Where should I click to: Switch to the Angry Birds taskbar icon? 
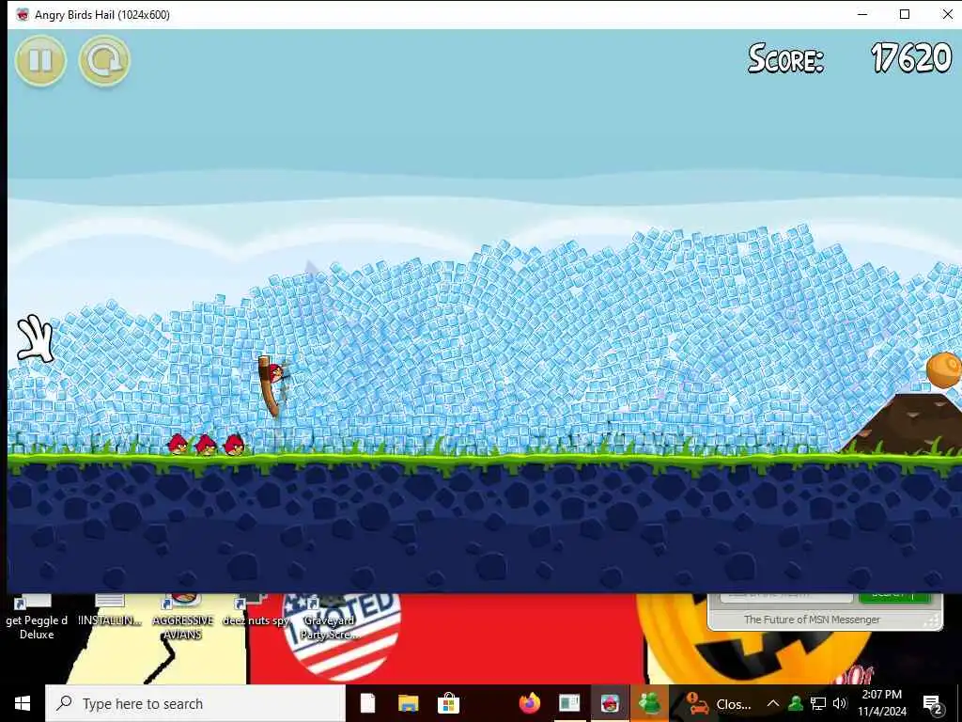coord(609,703)
